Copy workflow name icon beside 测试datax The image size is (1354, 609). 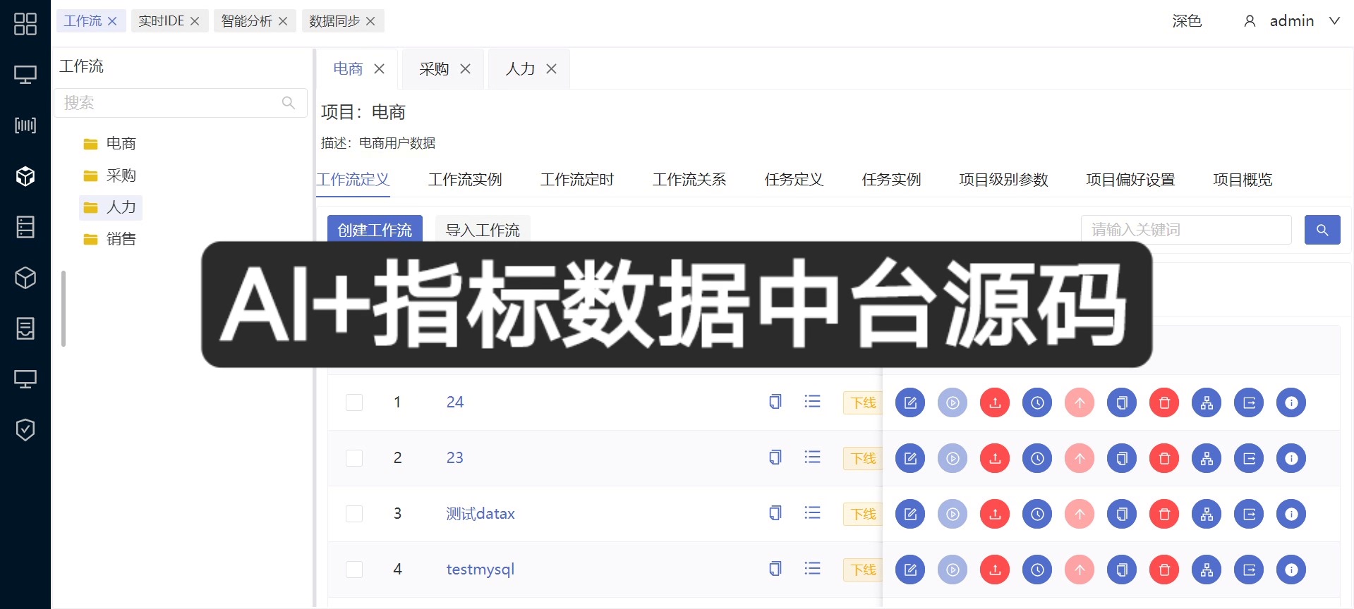775,513
